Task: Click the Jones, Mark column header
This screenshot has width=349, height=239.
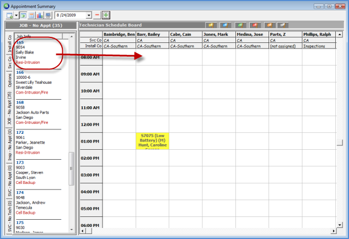Action: (x=219, y=34)
